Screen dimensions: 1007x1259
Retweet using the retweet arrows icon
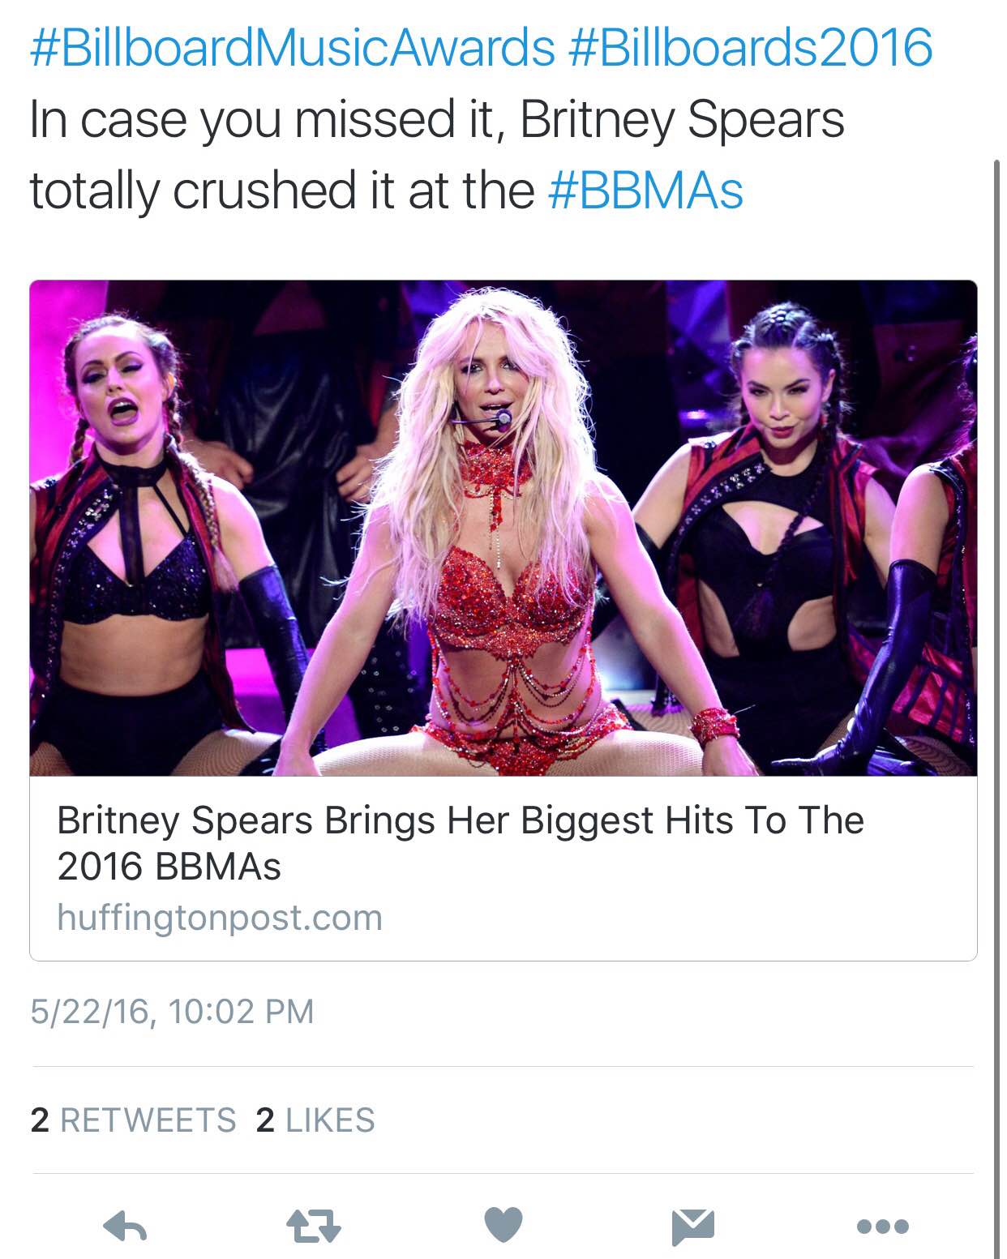pos(314,1227)
